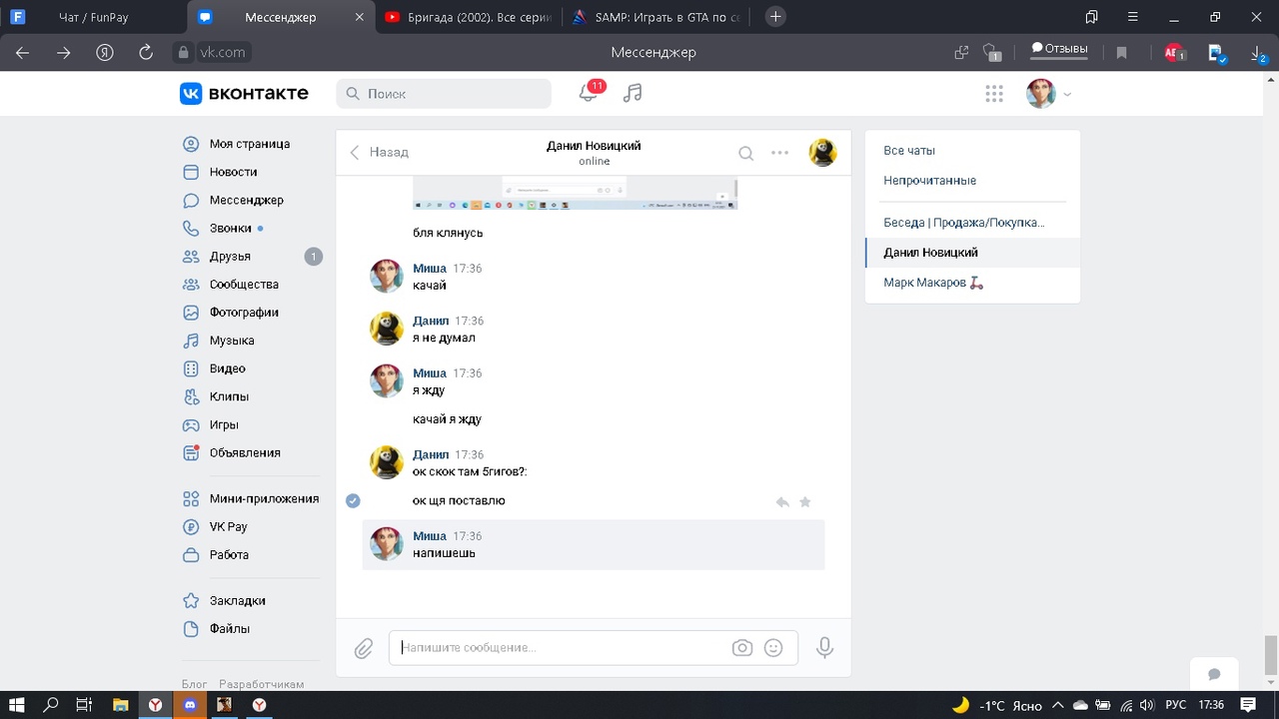The image size is (1279, 719).
Task: Open chat with Марк Макаров
Action: 924,283
